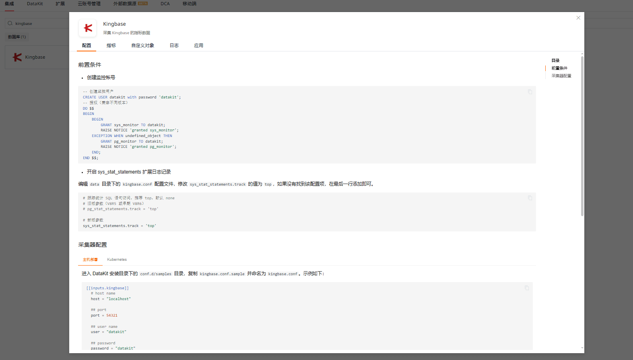Viewport: 633px width, 360px height.
Task: Open the 集成 top navigation tab
Action: pyautogui.click(x=9, y=4)
